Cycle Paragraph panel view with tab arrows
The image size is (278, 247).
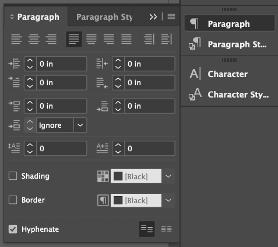coord(12,17)
